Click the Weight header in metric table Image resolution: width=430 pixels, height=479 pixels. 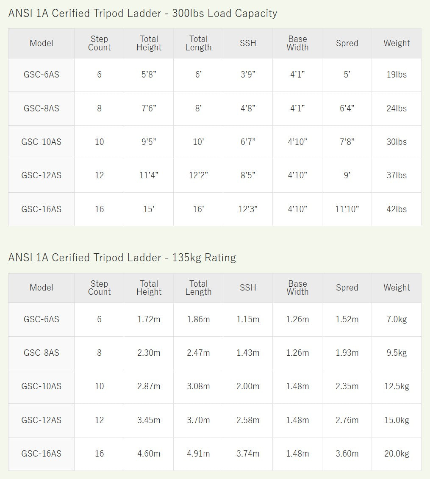tap(397, 288)
